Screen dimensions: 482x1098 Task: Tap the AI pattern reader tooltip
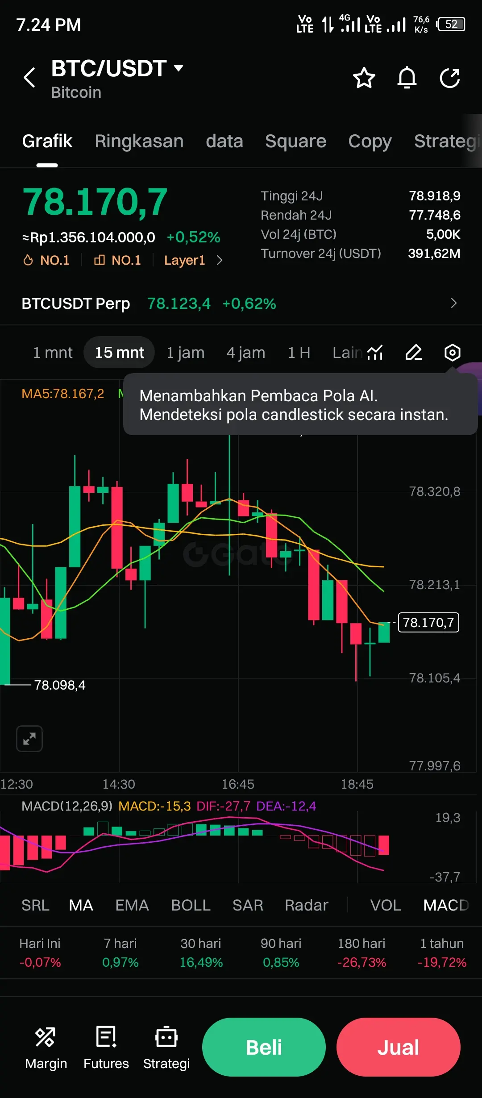[x=300, y=405]
